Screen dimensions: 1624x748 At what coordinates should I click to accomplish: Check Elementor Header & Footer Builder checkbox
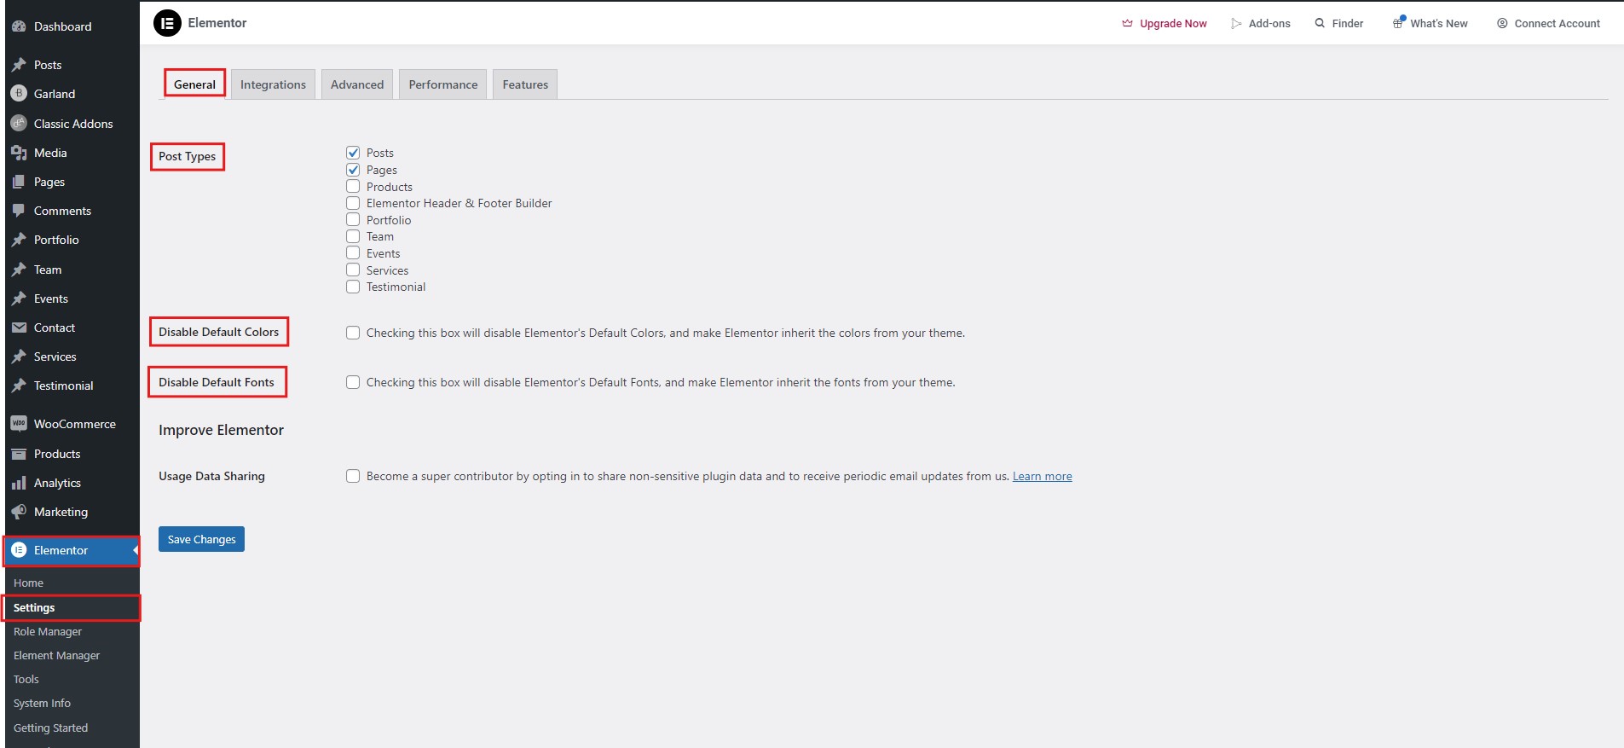pos(353,203)
